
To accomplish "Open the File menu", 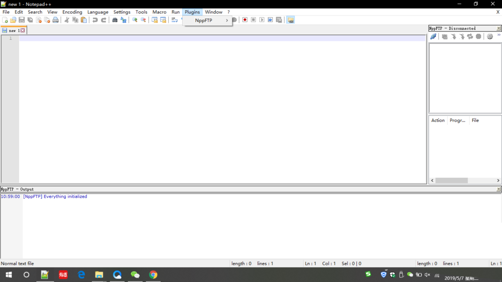I will (6, 12).
